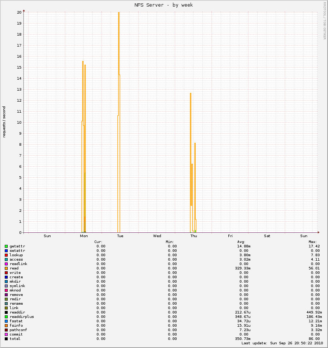Click the y-axis value 10
The image size is (328, 348).
19,123
